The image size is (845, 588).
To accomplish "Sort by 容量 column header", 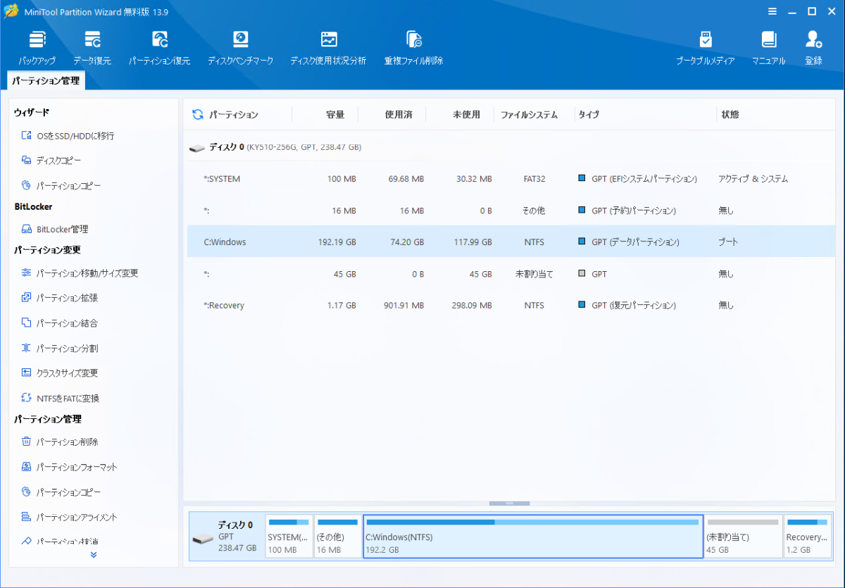I will click(x=334, y=115).
